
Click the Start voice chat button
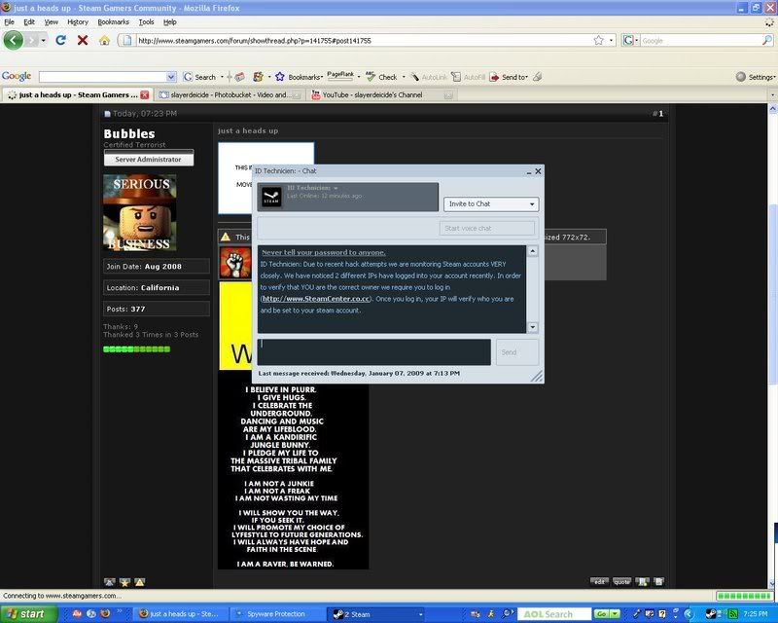[487, 228]
